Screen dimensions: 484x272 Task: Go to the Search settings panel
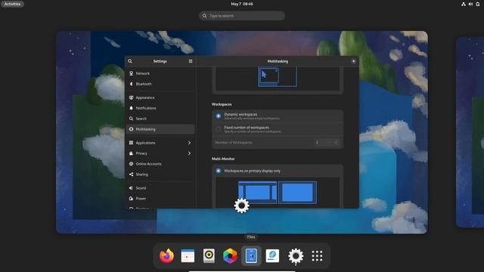pyautogui.click(x=160, y=119)
